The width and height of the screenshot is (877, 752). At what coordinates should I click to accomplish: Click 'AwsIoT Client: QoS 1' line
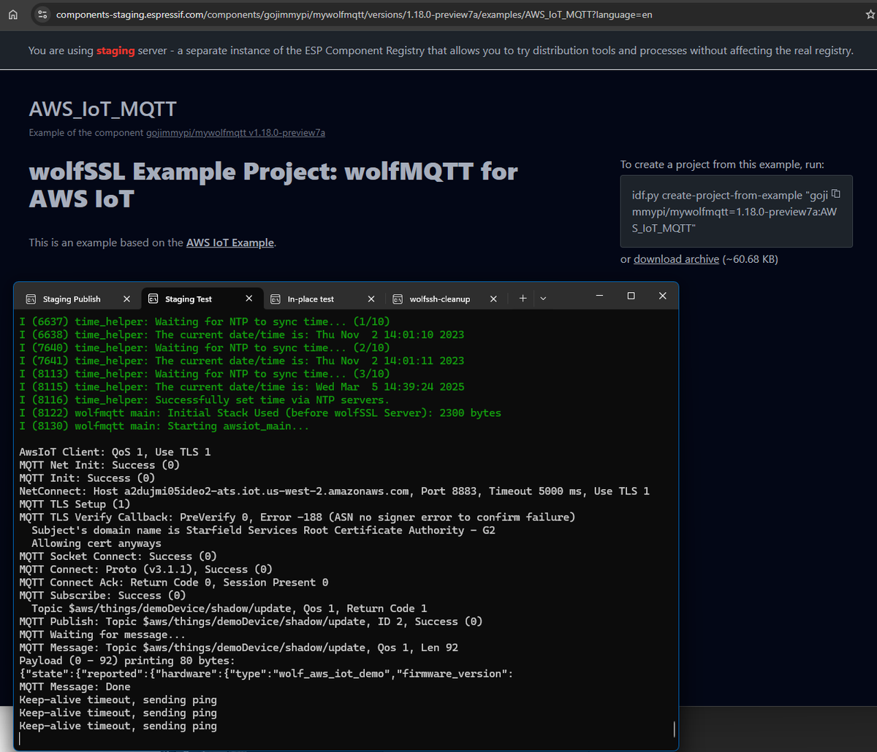[x=115, y=452]
